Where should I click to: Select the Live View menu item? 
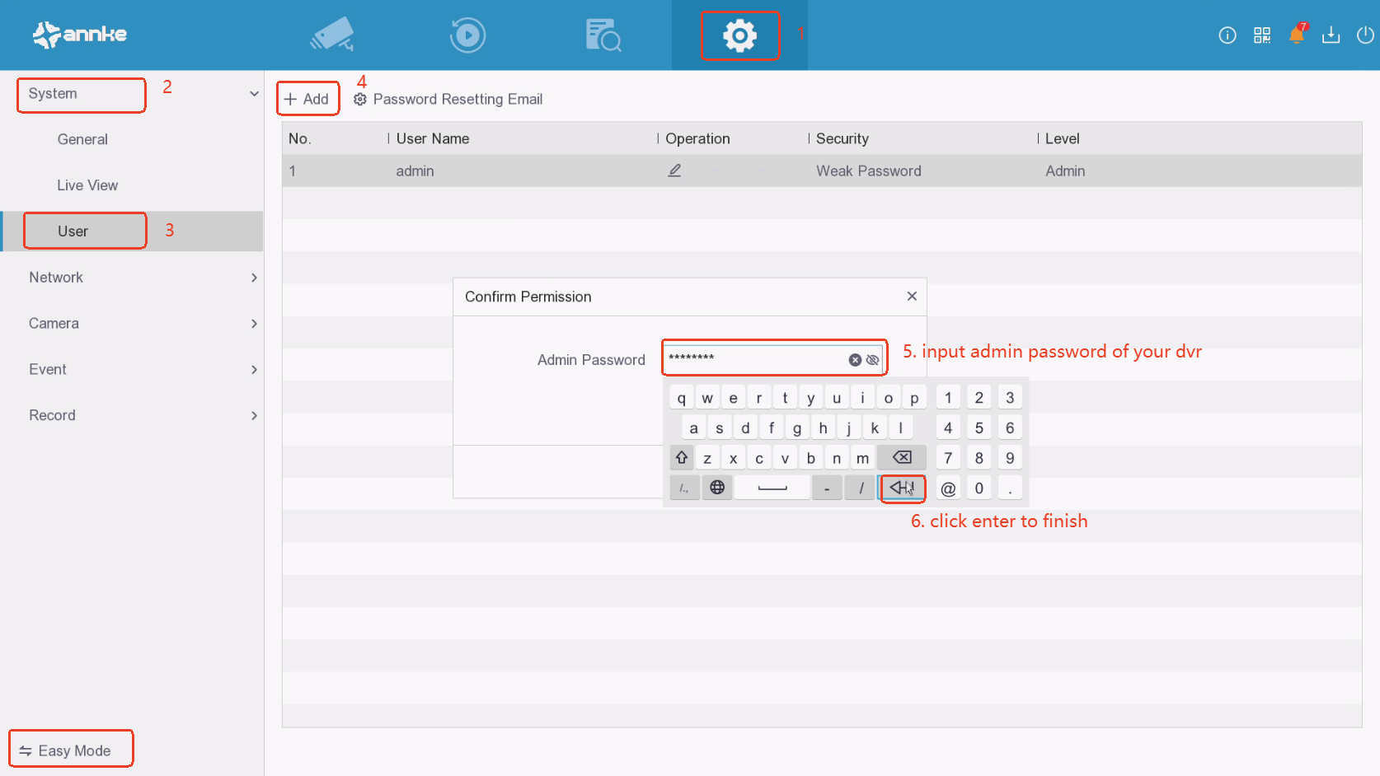tap(87, 185)
